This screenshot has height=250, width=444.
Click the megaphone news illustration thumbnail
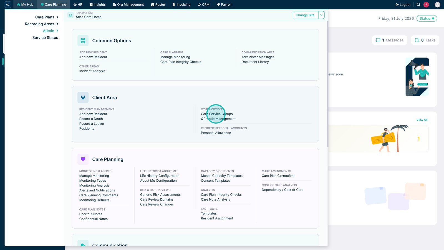tap(417, 77)
